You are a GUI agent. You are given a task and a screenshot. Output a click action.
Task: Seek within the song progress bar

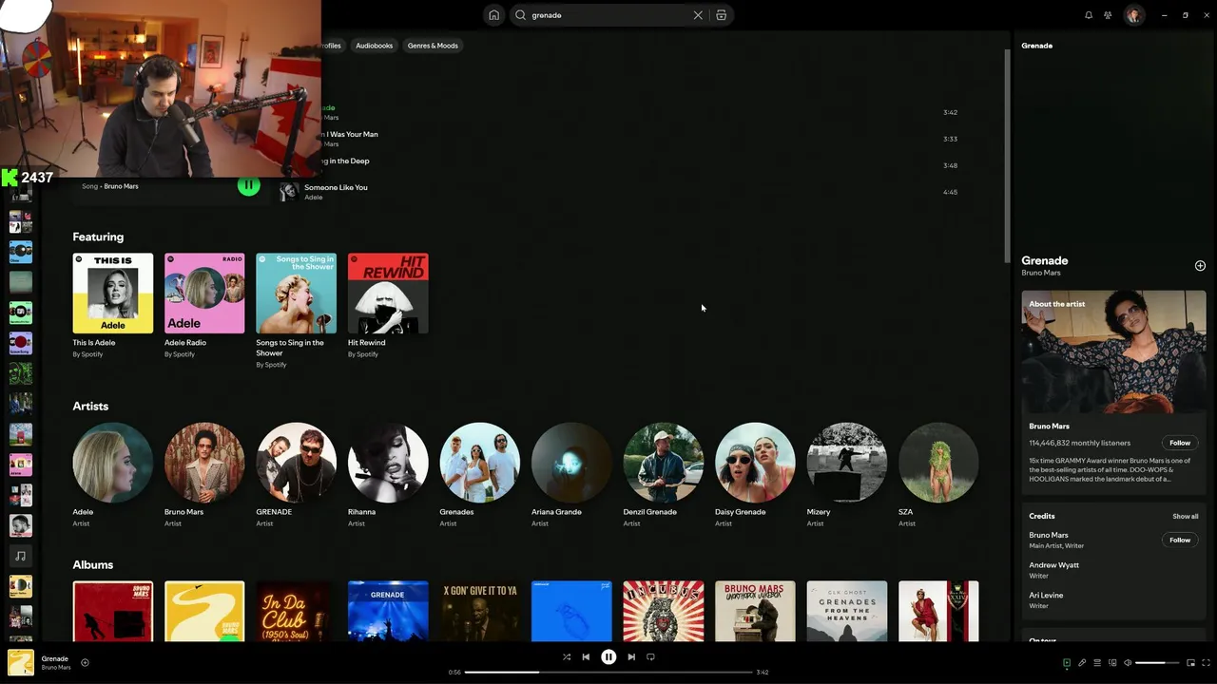point(608,672)
